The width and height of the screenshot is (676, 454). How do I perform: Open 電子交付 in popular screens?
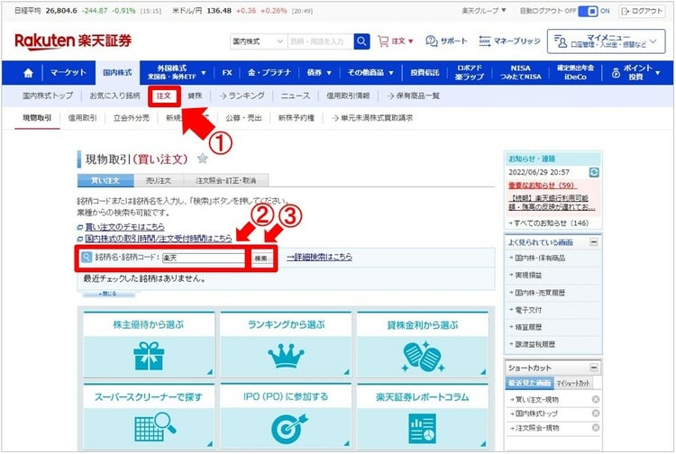click(528, 310)
